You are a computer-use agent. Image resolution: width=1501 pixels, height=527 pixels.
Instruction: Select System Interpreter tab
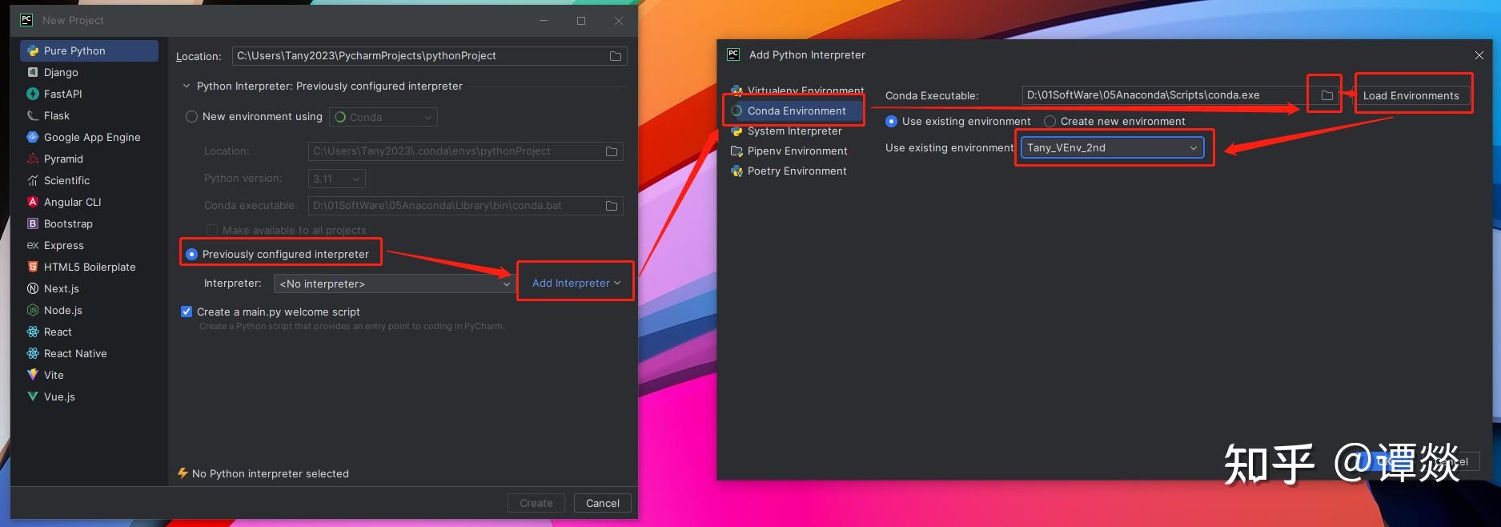(795, 131)
